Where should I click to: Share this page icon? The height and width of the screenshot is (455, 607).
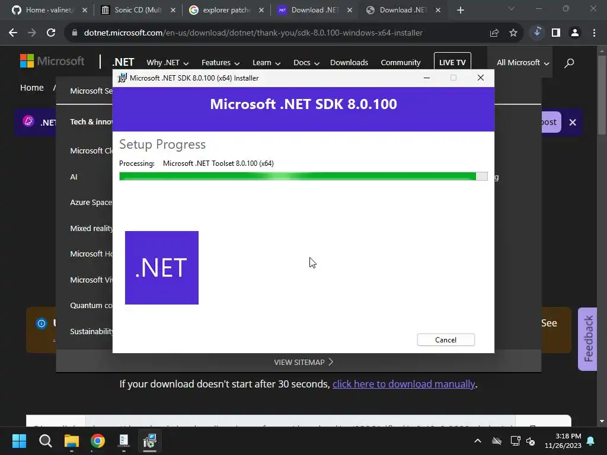pyautogui.click(x=494, y=33)
